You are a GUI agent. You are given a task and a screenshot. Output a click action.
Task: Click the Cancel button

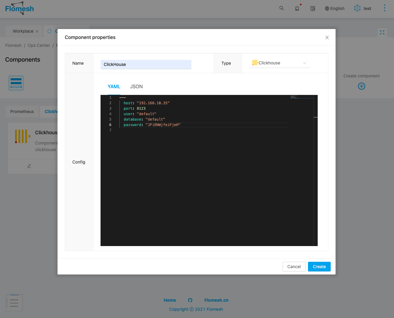294,267
